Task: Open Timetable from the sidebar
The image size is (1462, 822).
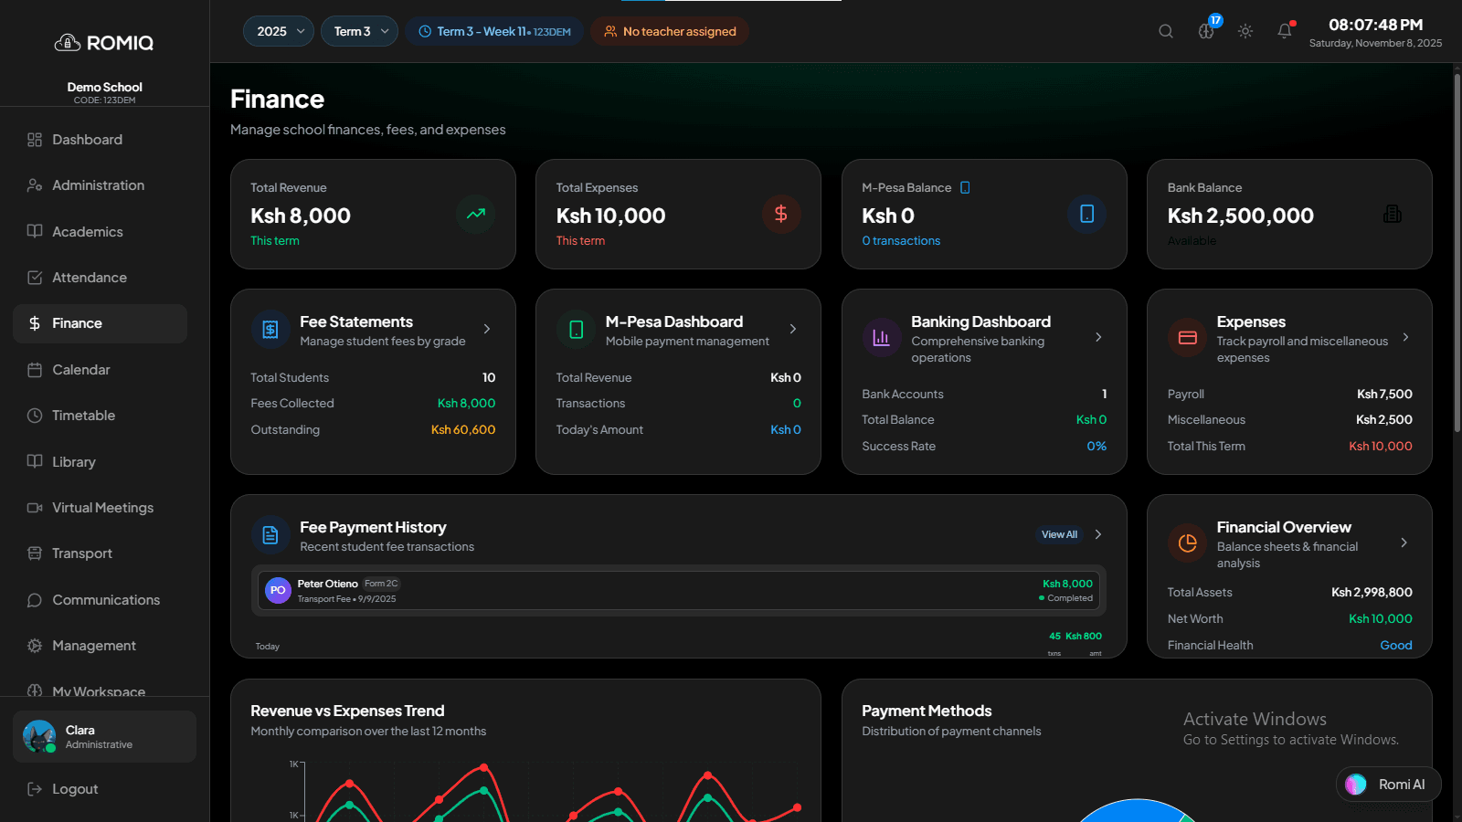Action: (83, 416)
